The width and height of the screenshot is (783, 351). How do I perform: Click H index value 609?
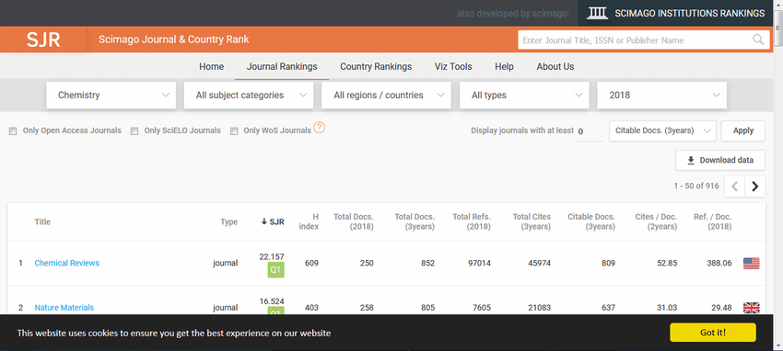pyautogui.click(x=311, y=263)
